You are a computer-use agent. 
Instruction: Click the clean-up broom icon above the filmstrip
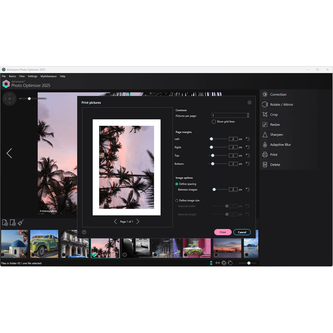point(20,222)
